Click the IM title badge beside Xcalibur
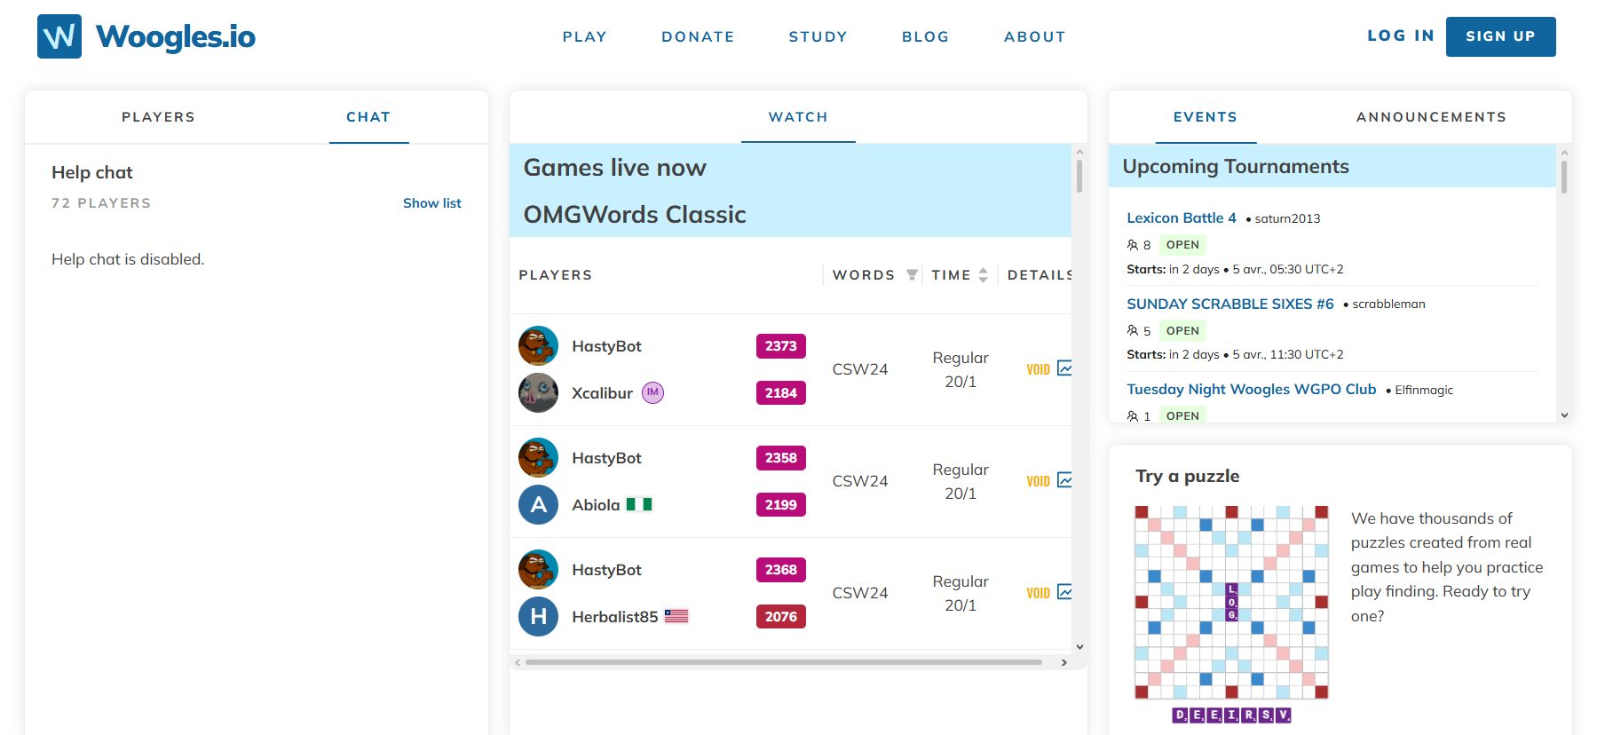Image resolution: width=1605 pixels, height=735 pixels. click(653, 392)
